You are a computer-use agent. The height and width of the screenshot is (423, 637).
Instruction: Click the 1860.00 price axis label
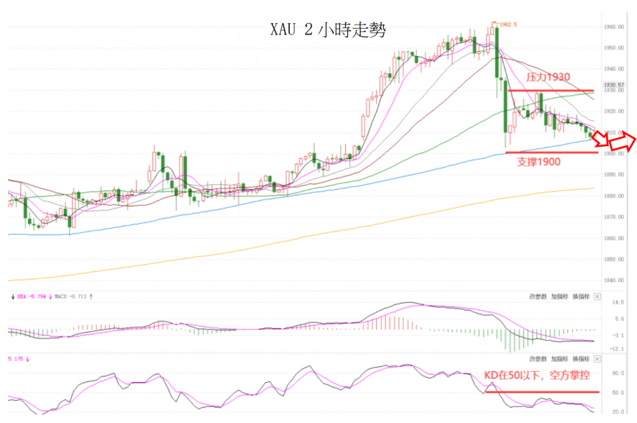[x=614, y=238]
